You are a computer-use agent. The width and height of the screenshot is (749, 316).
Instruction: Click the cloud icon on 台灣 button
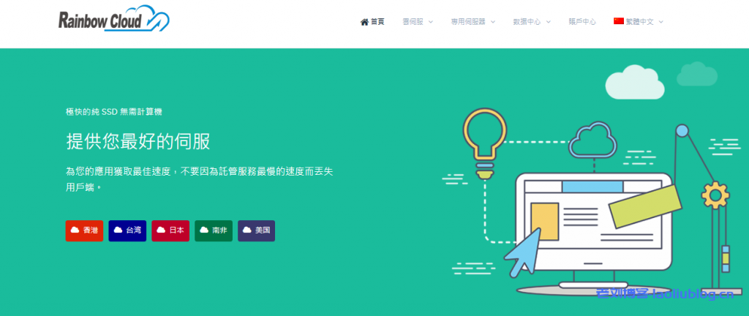(x=118, y=230)
